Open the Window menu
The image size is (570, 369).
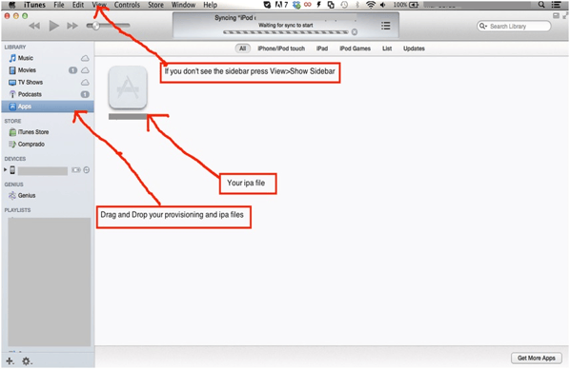[x=183, y=5]
